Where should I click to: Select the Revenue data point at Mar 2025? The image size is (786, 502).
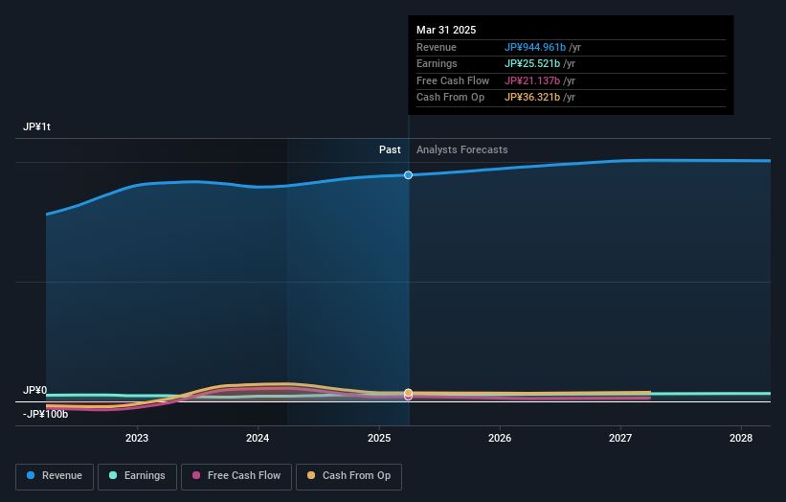[x=408, y=175]
